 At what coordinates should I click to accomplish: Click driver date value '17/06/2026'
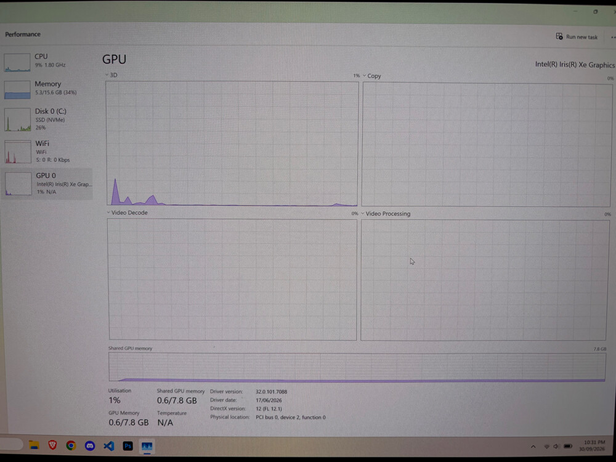(269, 400)
